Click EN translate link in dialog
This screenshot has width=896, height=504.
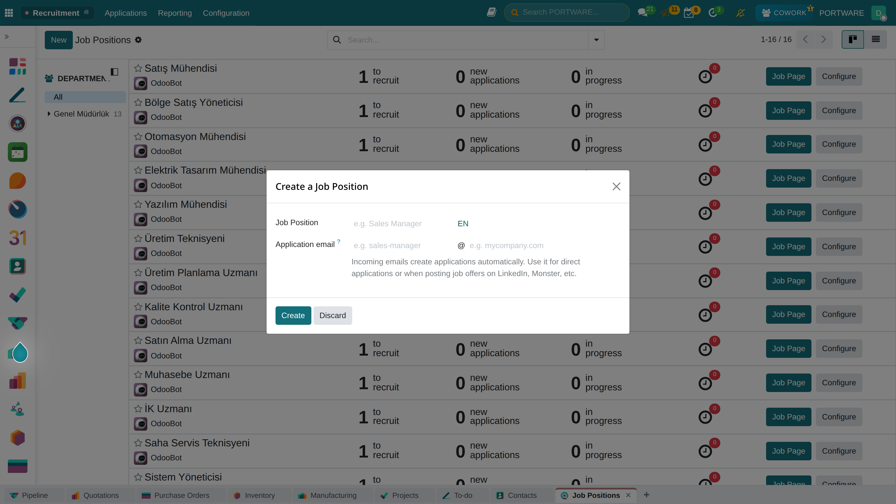(x=463, y=224)
